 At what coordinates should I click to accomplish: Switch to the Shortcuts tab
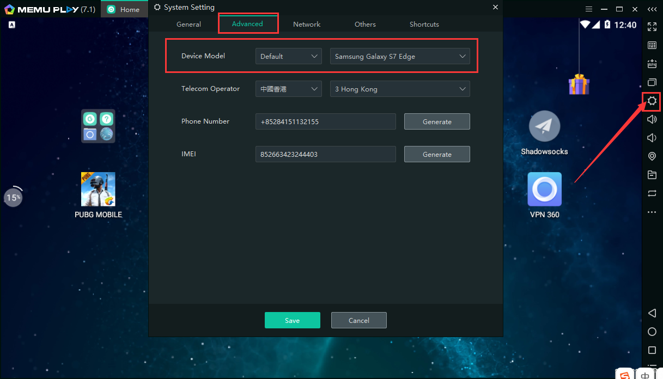[424, 25]
